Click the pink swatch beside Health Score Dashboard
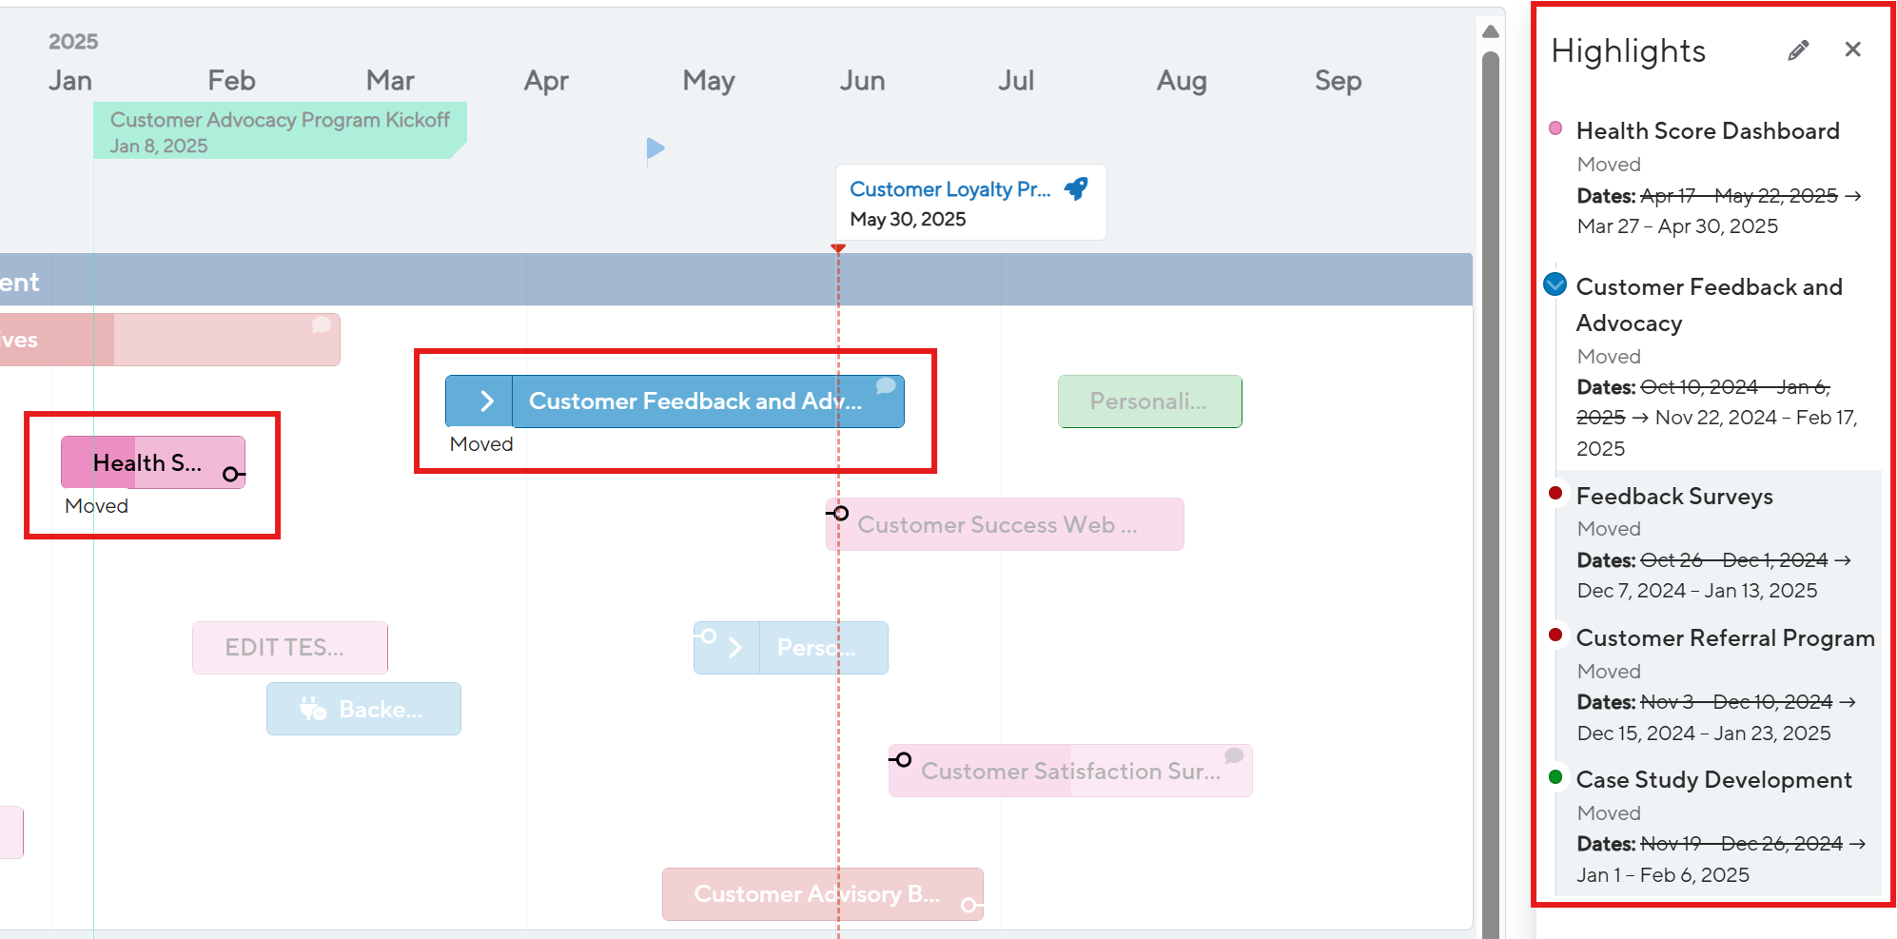1897x939 pixels. [x=1556, y=127]
